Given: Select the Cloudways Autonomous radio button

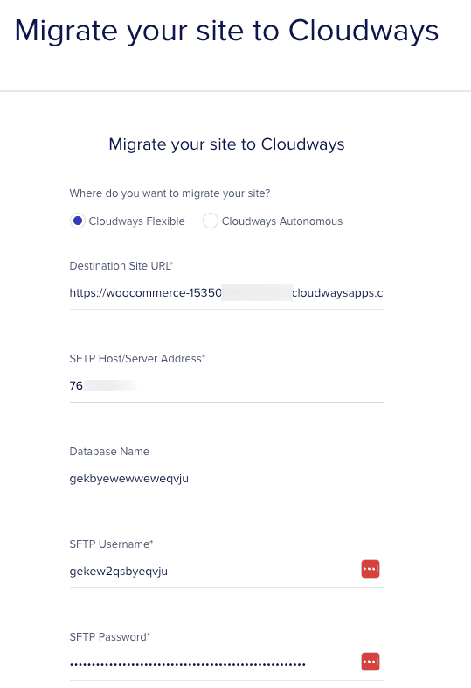Looking at the screenshot, I should tap(211, 221).
